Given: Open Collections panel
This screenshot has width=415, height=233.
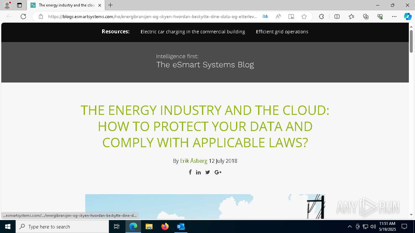Looking at the screenshot, I should click(x=366, y=17).
